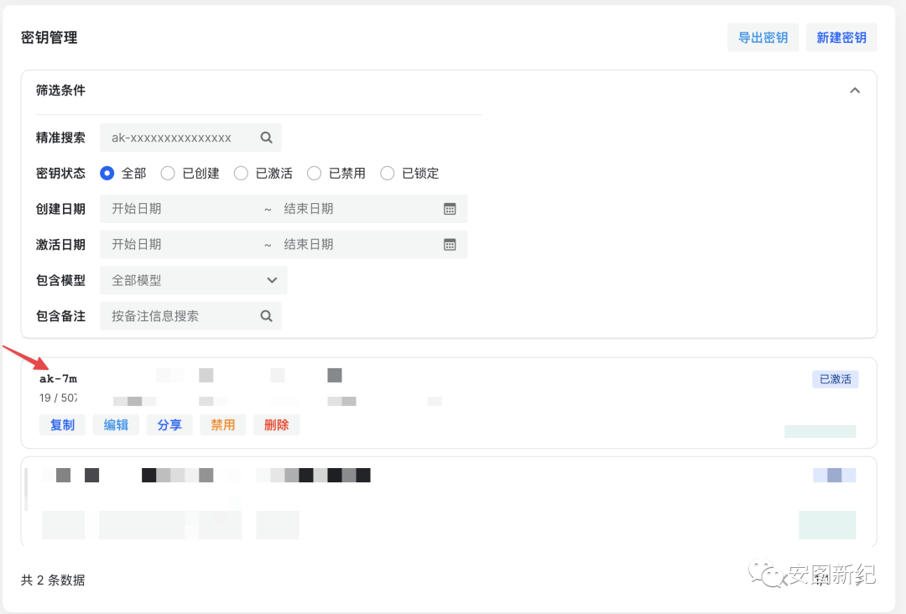Click the 密钥管理 page title
Viewport: 906px width, 614px height.
pyautogui.click(x=49, y=38)
